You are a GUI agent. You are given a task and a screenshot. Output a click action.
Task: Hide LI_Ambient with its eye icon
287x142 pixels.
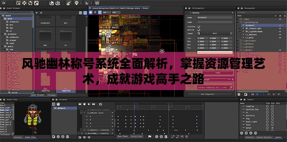click(x=280, y=34)
